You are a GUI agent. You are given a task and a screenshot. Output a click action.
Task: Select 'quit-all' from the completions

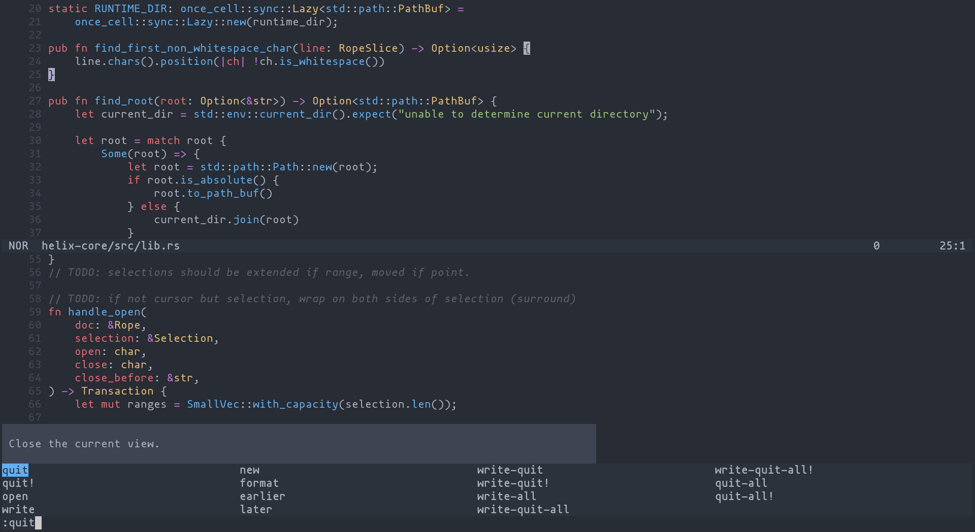pos(740,483)
